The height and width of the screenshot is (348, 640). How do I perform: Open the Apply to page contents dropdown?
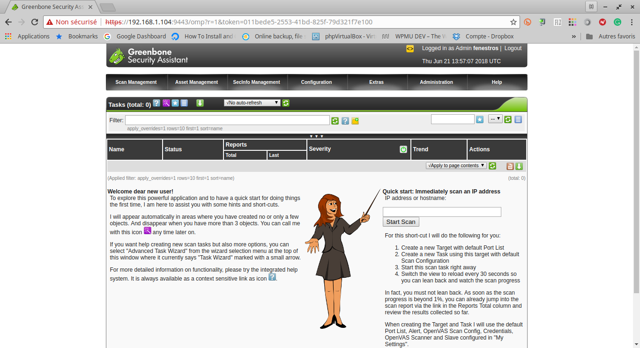(456, 166)
